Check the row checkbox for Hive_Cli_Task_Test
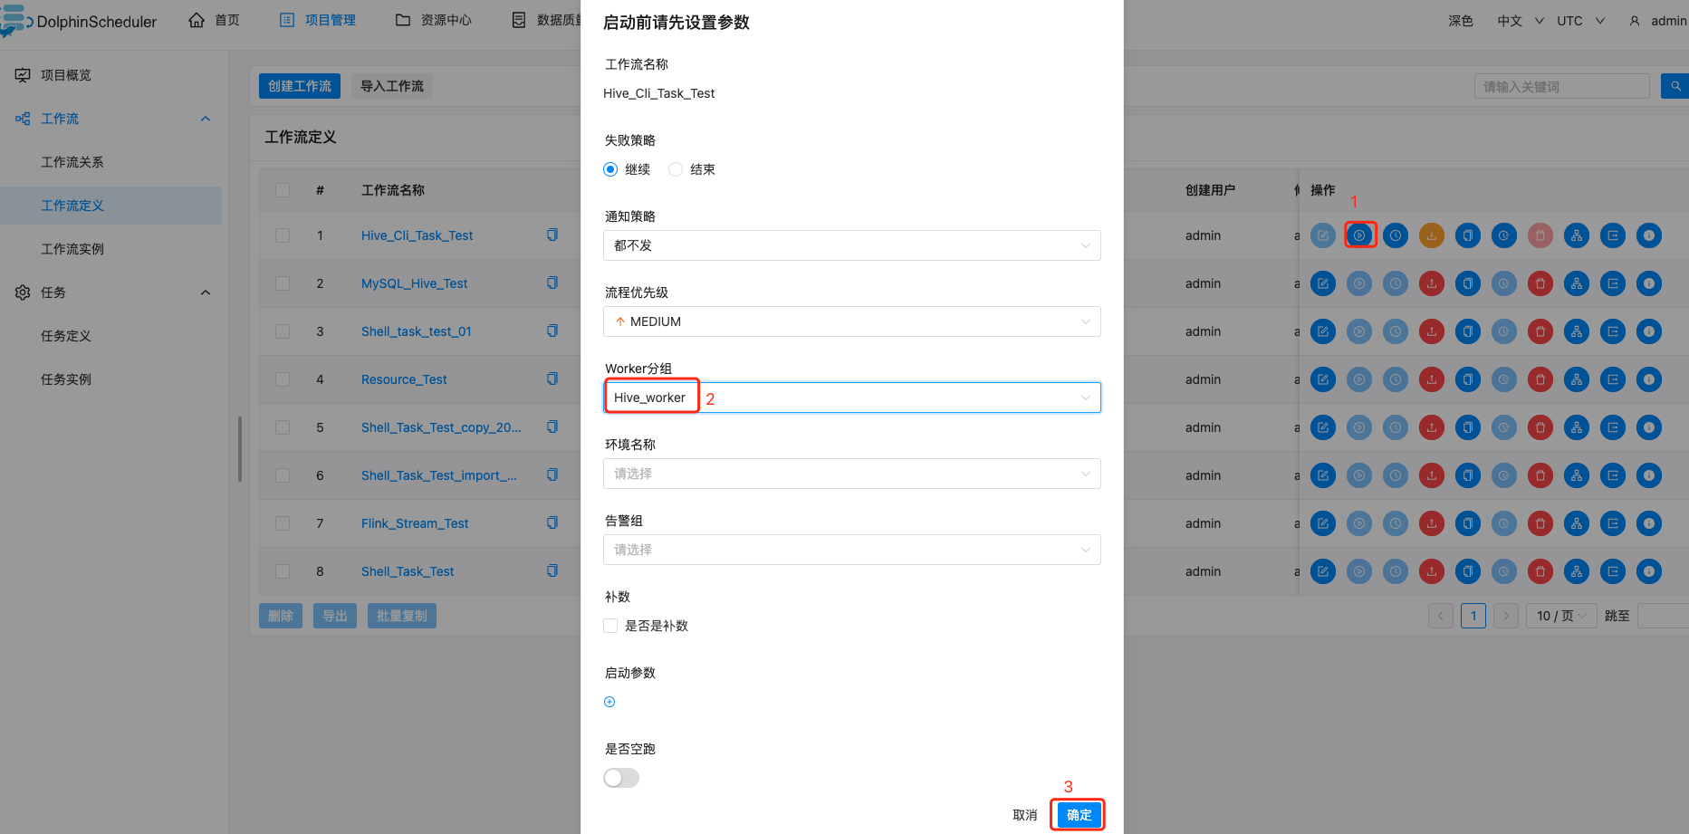The width and height of the screenshot is (1689, 834). [x=283, y=235]
